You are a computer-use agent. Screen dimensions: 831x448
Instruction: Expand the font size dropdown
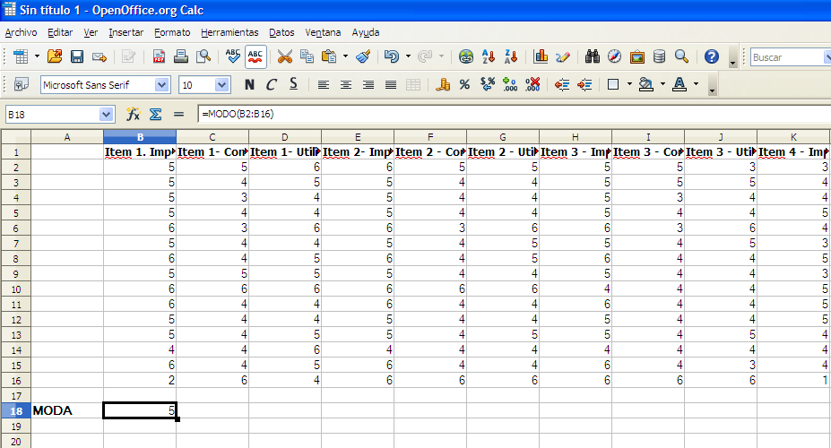[x=221, y=85]
